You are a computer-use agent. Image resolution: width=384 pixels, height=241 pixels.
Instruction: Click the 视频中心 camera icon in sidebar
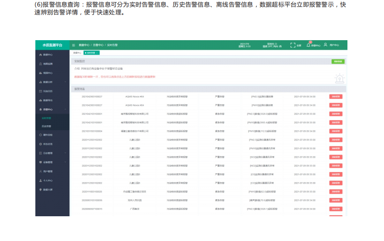(x=40, y=73)
